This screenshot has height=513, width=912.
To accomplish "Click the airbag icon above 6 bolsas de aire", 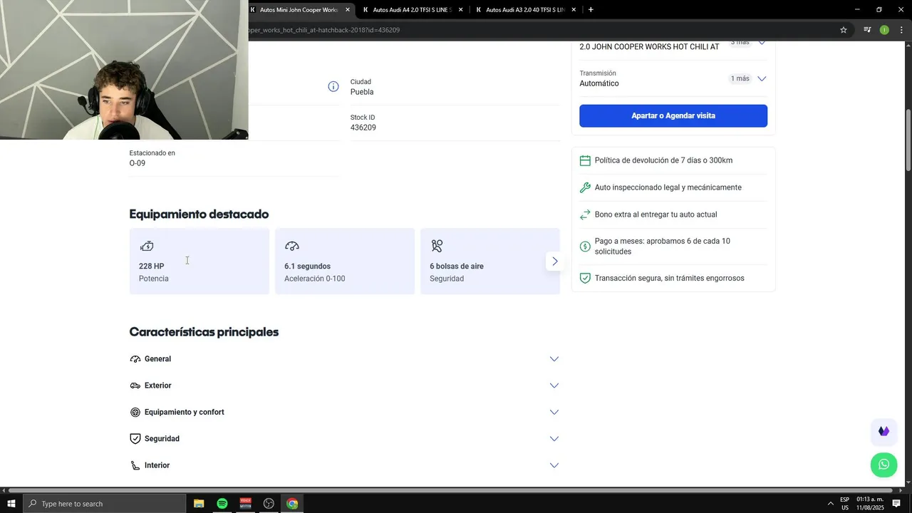I will coord(437,247).
